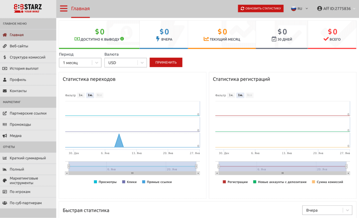
Task: Select 1н. filter in Статистика переходов
Action: pos(81,95)
